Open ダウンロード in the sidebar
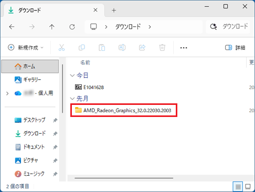 (30, 133)
